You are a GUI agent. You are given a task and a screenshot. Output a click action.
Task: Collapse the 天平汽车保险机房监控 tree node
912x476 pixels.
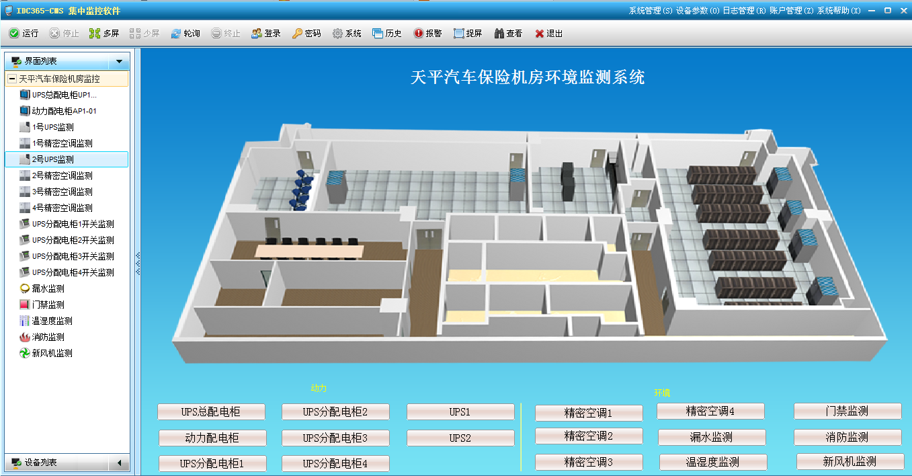(x=12, y=79)
